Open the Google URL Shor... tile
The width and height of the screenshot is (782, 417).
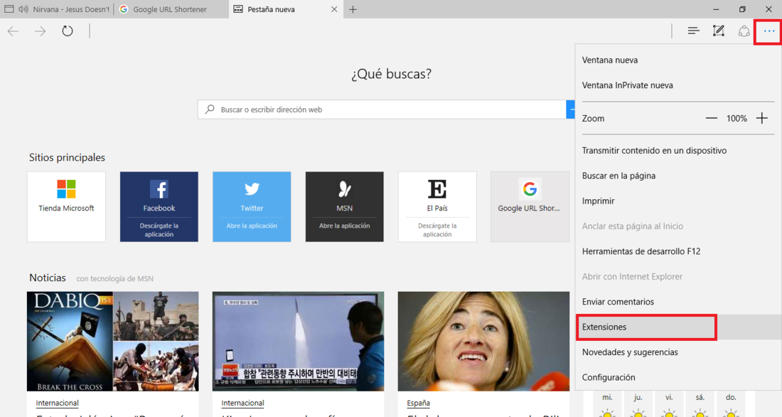(x=530, y=207)
